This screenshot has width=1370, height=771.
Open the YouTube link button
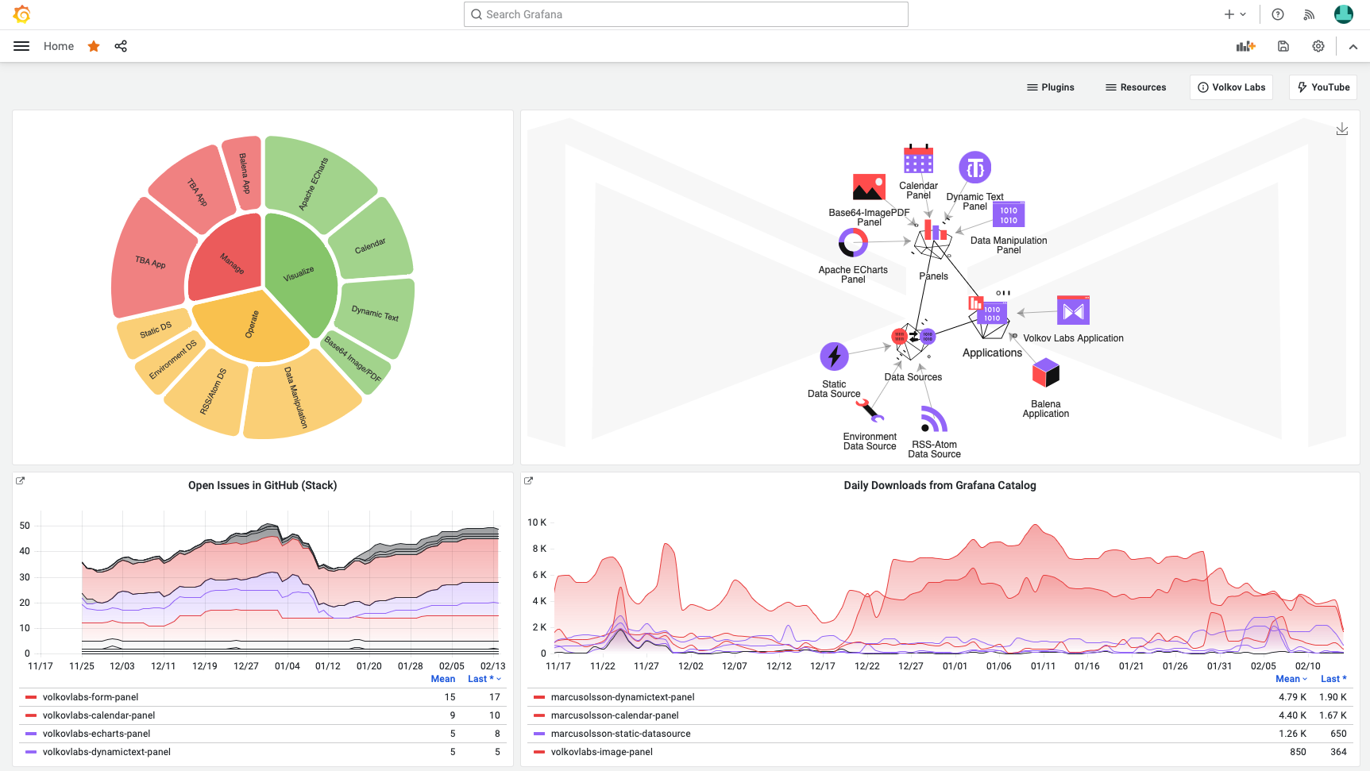pyautogui.click(x=1323, y=87)
